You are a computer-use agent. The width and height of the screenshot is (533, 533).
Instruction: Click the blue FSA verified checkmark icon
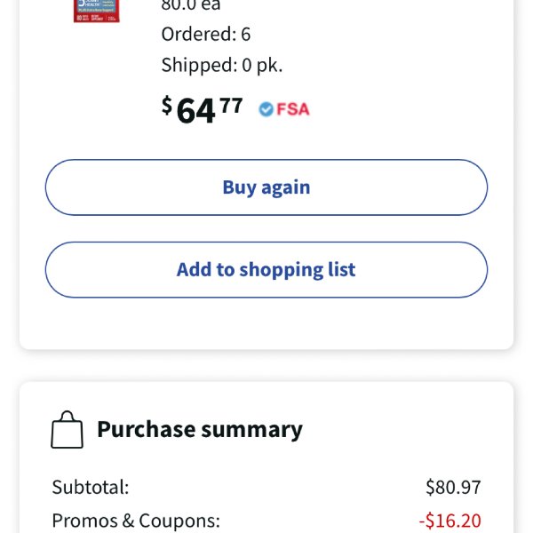coord(266,109)
